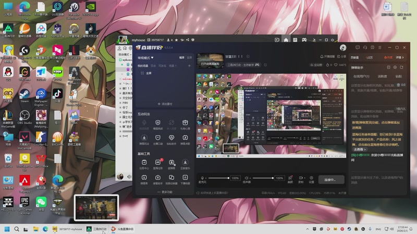Click the 分享 share button
Screen dimensions: 417x234
coord(342,57)
